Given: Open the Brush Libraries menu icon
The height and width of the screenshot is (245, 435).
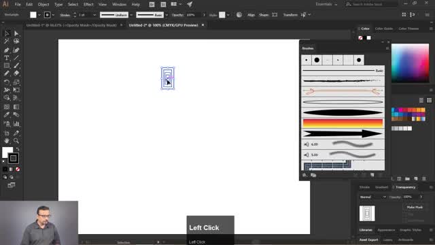Looking at the screenshot, I should pyautogui.click(x=304, y=175).
